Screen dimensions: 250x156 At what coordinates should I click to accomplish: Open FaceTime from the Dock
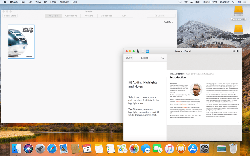tap(157, 149)
